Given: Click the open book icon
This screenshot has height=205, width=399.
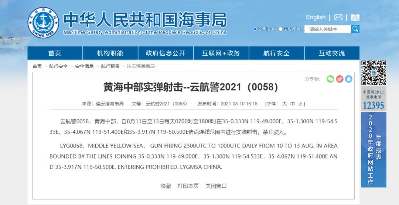Looking at the screenshot, I should pyautogui.click(x=355, y=17).
